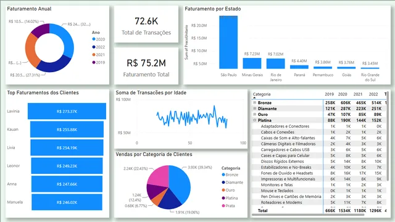395x222 pixels.
Task: Select Bronze legend item in pie chart
Action: [230, 175]
